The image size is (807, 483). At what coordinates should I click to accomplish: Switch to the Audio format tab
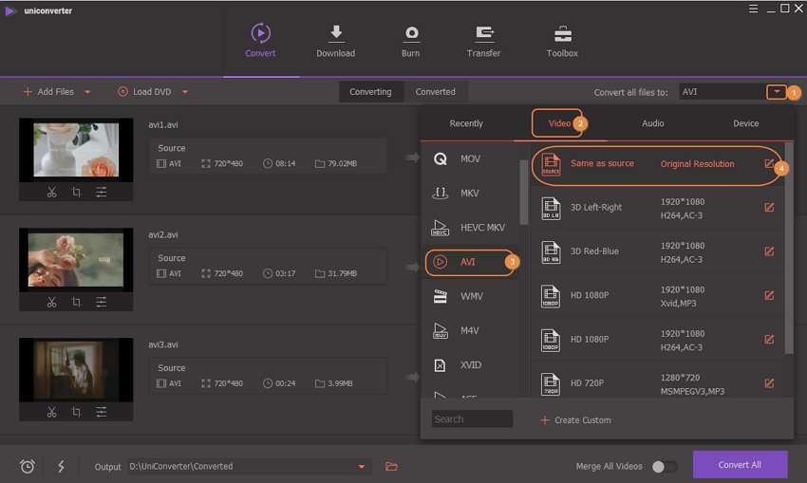tap(652, 123)
